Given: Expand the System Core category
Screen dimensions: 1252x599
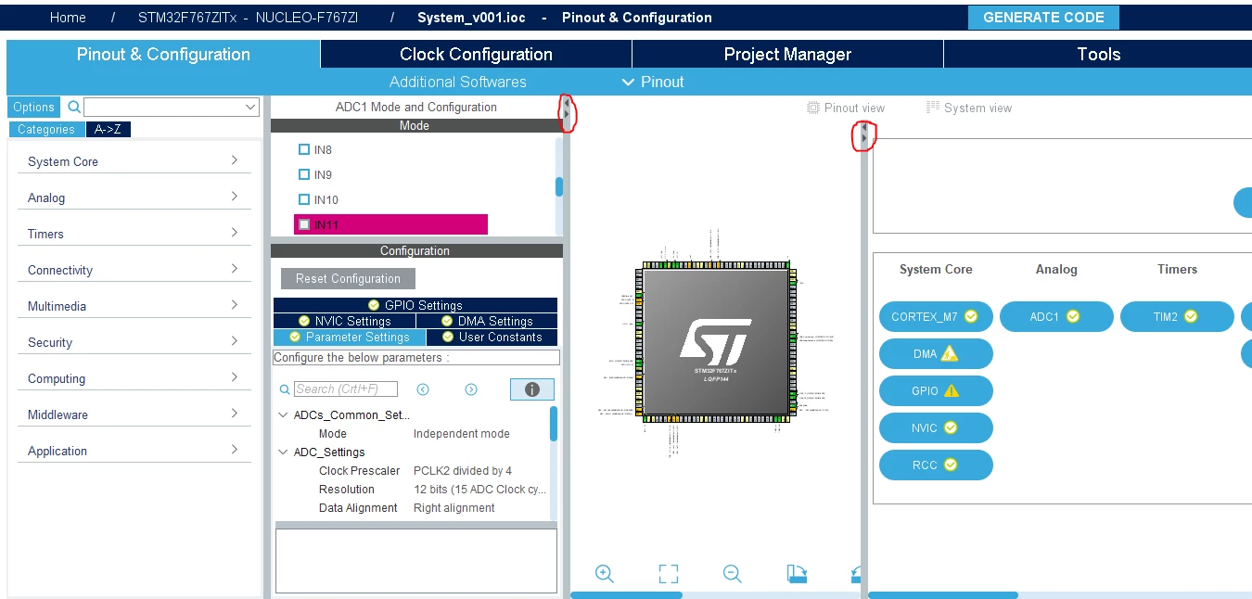Looking at the screenshot, I should click(134, 161).
